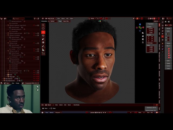The width and height of the screenshot is (173, 130).
Task: Toggle viewport eye for Blue Stylised.001
Action: pos(36,81)
